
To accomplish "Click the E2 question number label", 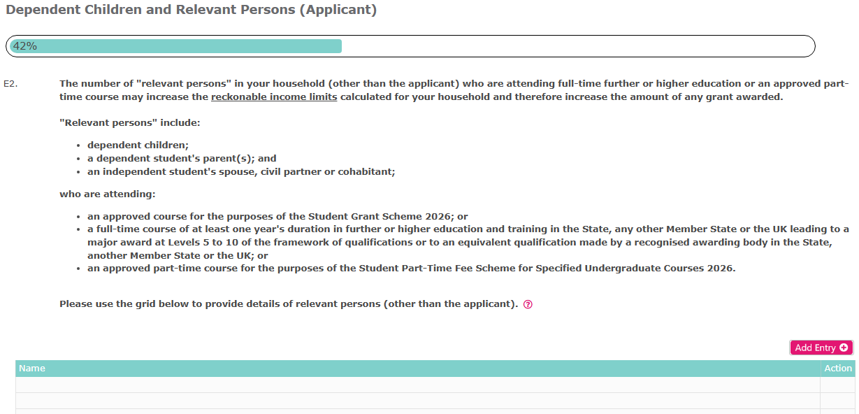I will coord(10,84).
